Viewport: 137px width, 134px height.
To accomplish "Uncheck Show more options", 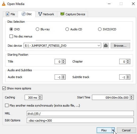I will (x=4, y=88).
